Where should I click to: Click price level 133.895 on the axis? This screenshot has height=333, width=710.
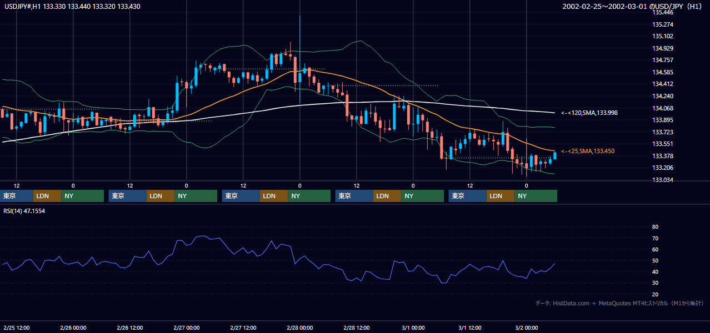[x=662, y=120]
